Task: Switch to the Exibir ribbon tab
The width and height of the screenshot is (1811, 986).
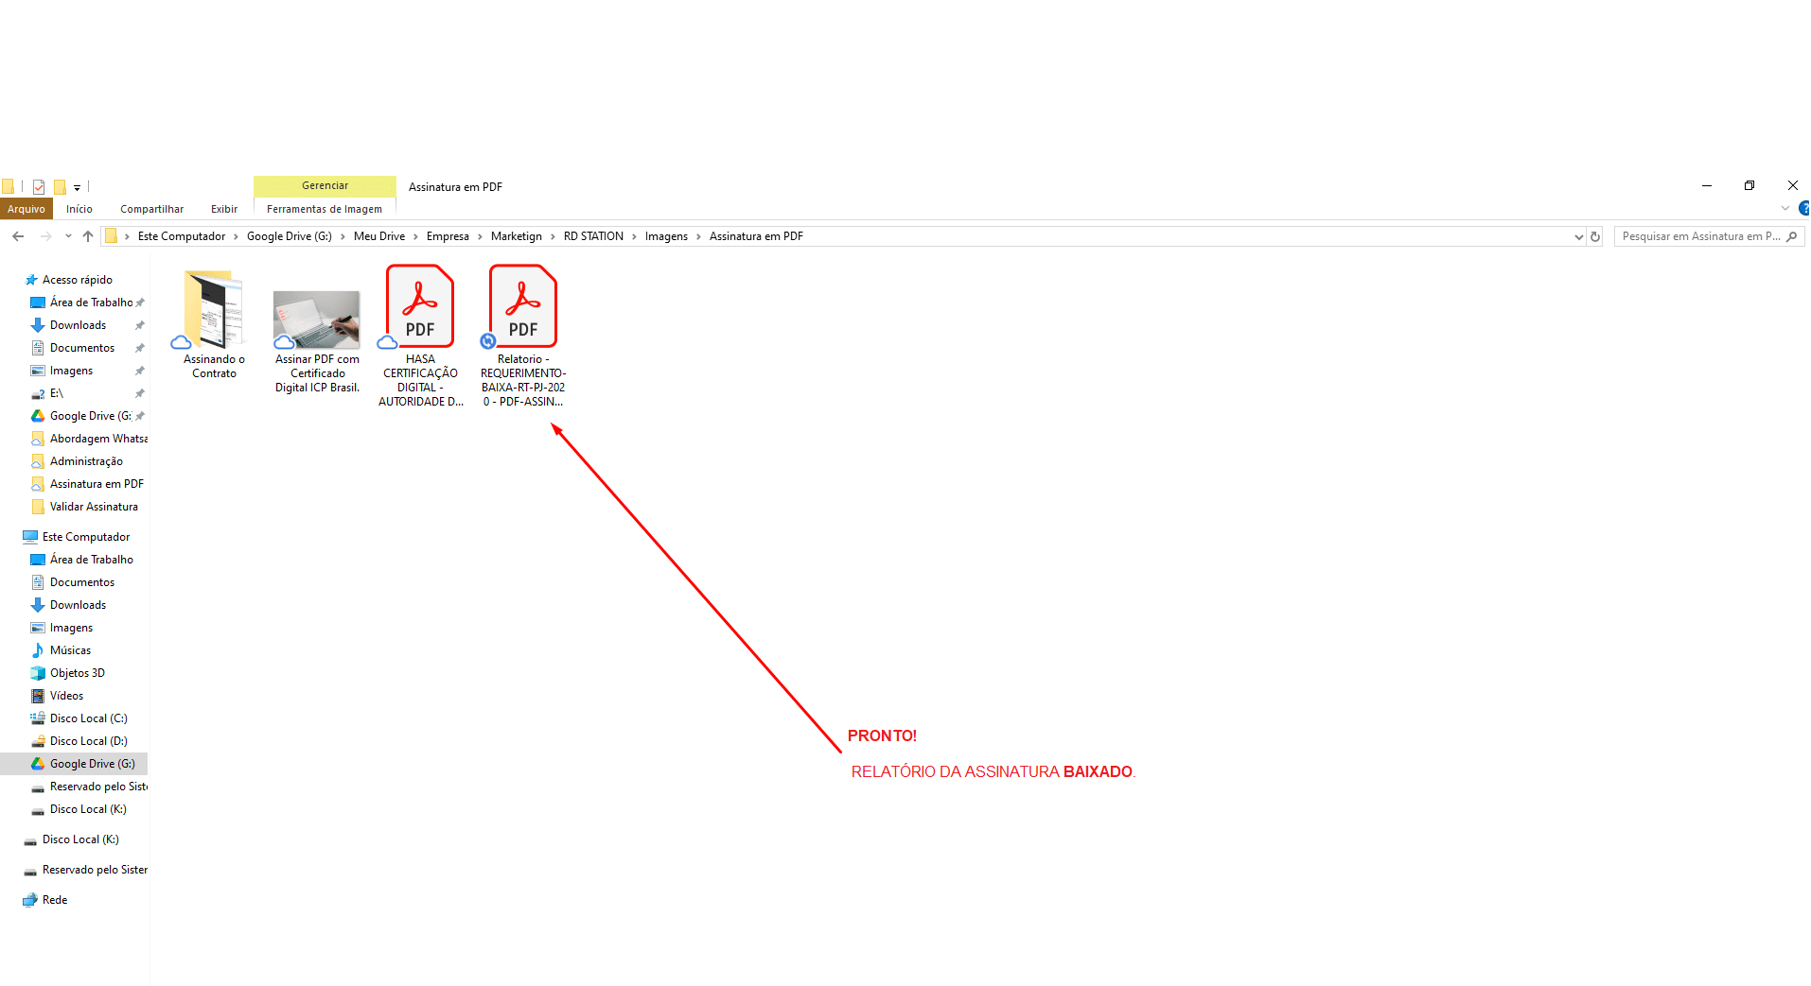Action: coord(224,208)
